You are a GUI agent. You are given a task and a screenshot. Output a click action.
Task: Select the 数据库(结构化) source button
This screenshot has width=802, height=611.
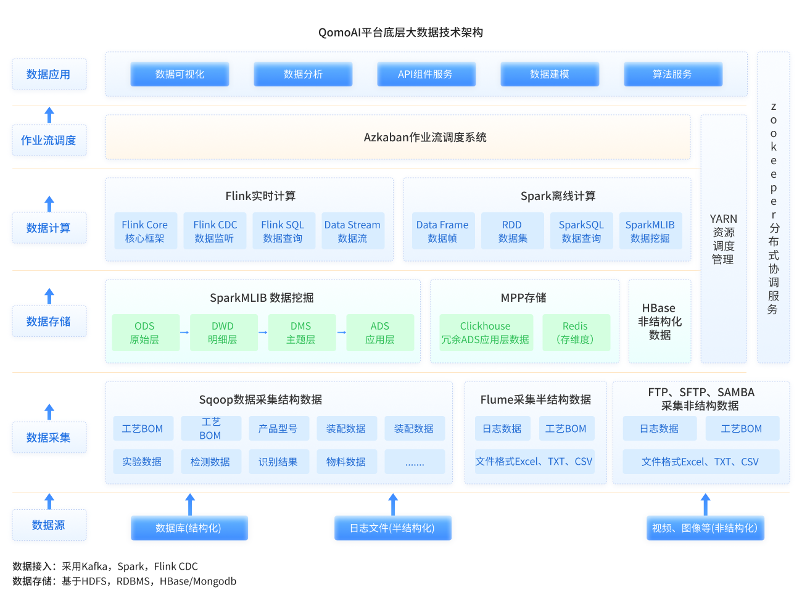pos(189,528)
